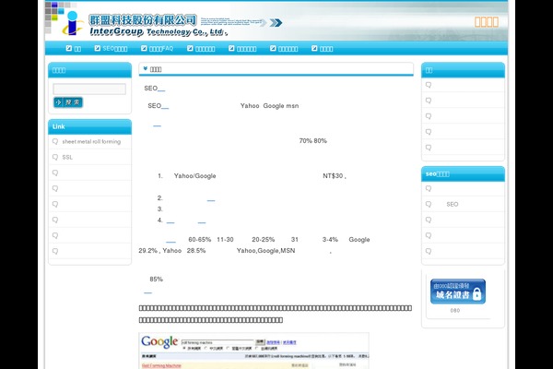Click the padlock icon on the certificate badge
The image size is (553, 369).
(x=477, y=293)
